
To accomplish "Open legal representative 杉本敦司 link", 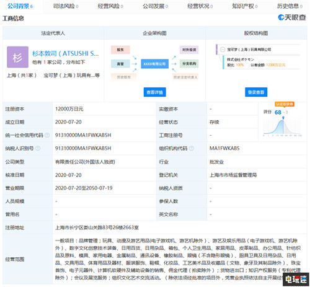I will 65,53.
